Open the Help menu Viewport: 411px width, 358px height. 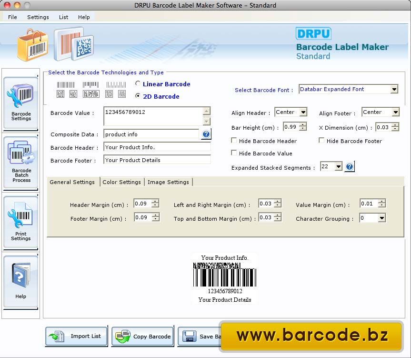pyautogui.click(x=84, y=17)
